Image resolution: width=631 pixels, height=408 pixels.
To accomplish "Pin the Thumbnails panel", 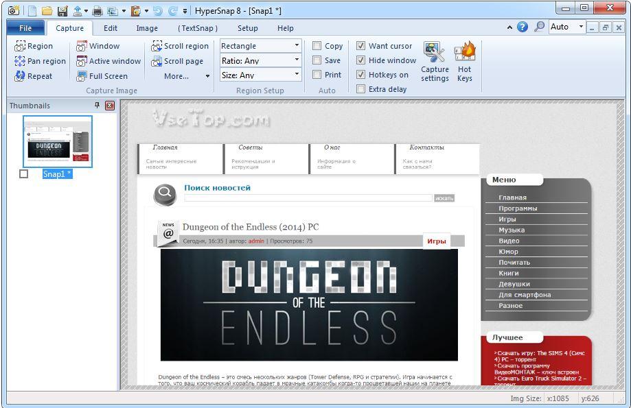I will click(x=97, y=106).
